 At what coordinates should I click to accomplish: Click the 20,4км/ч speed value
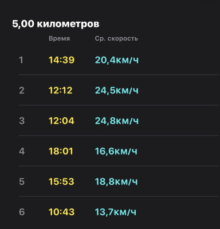[x=117, y=60]
